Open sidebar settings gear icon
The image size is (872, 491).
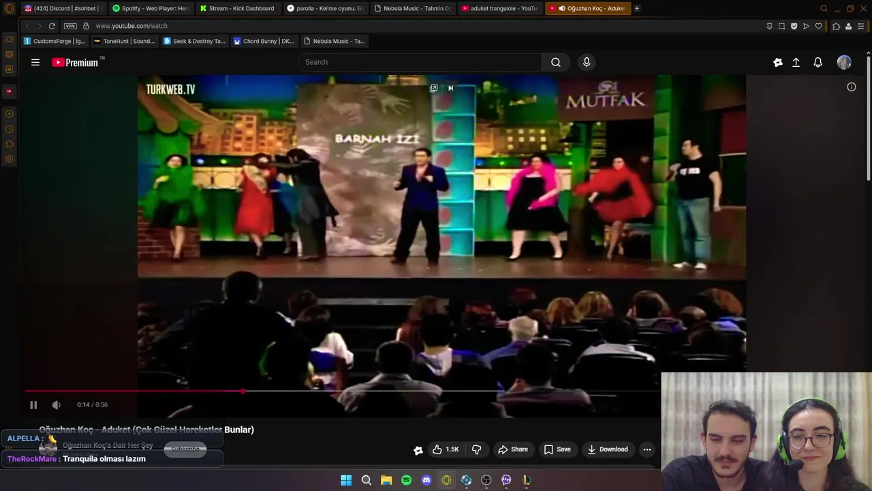click(x=9, y=159)
